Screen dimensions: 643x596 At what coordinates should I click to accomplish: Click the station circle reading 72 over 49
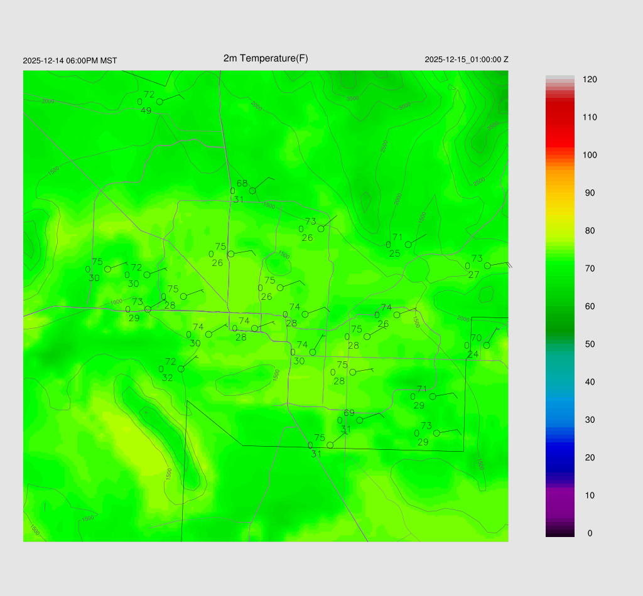click(x=159, y=102)
